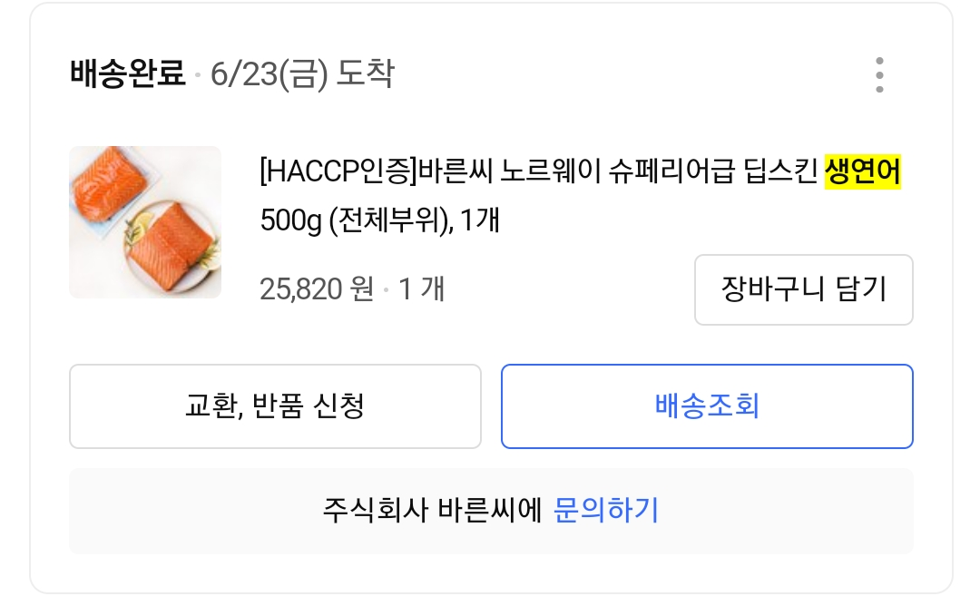Click the highlighted 생연어 keyword

coord(862,171)
